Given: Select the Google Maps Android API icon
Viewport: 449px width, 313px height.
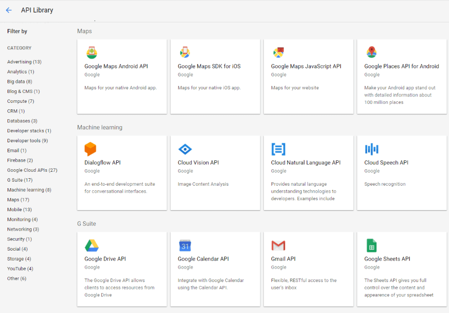Looking at the screenshot, I should (x=91, y=52).
